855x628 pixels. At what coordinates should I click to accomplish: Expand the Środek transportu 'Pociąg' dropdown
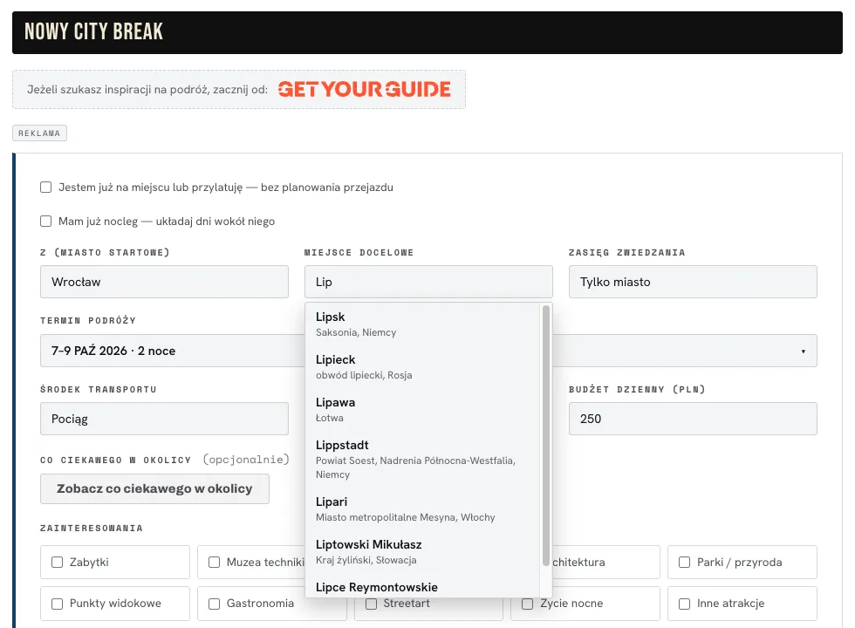[164, 419]
